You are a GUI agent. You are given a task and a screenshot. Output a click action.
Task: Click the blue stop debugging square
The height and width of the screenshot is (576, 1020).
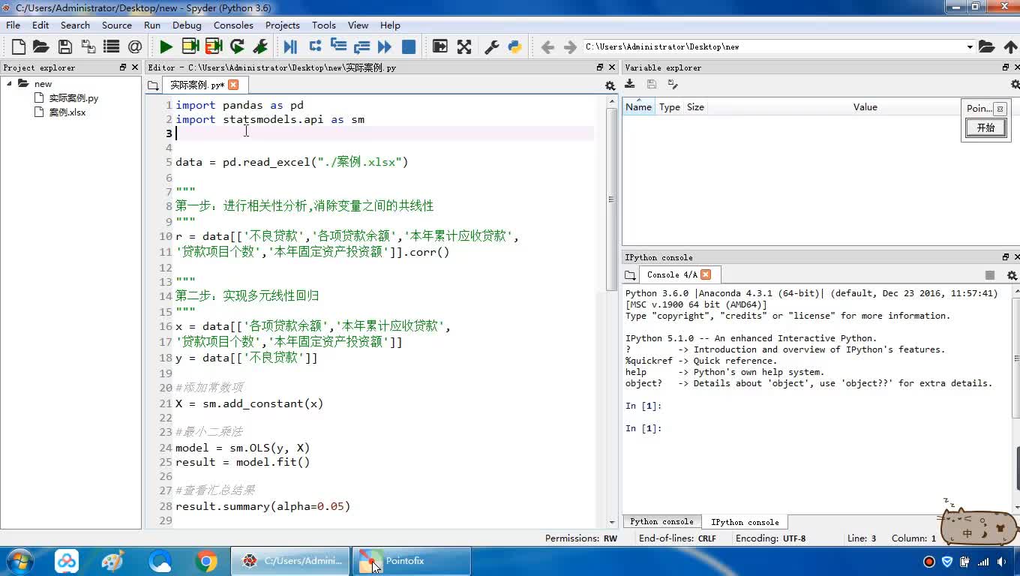pyautogui.click(x=409, y=47)
